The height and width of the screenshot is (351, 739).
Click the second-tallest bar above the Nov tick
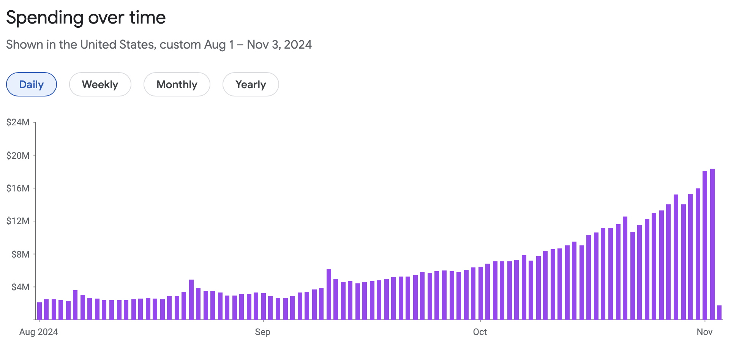705,245
